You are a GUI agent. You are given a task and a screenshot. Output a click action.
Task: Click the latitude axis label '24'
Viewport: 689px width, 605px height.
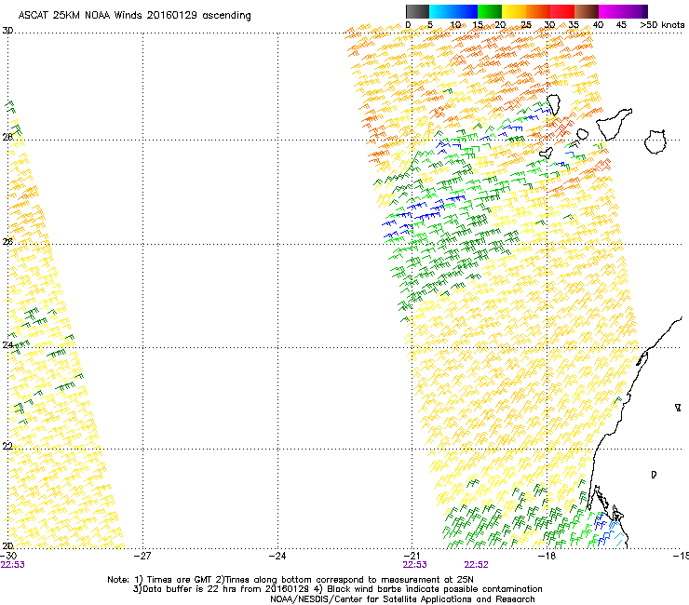click(7, 345)
